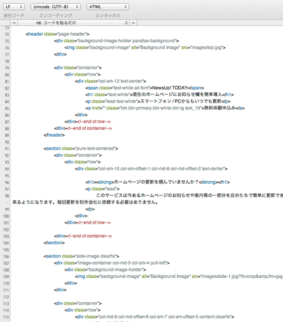Viewport: 283px width, 322px height.
Task: Click the header class="page-header" tag line
Action: tap(57, 34)
